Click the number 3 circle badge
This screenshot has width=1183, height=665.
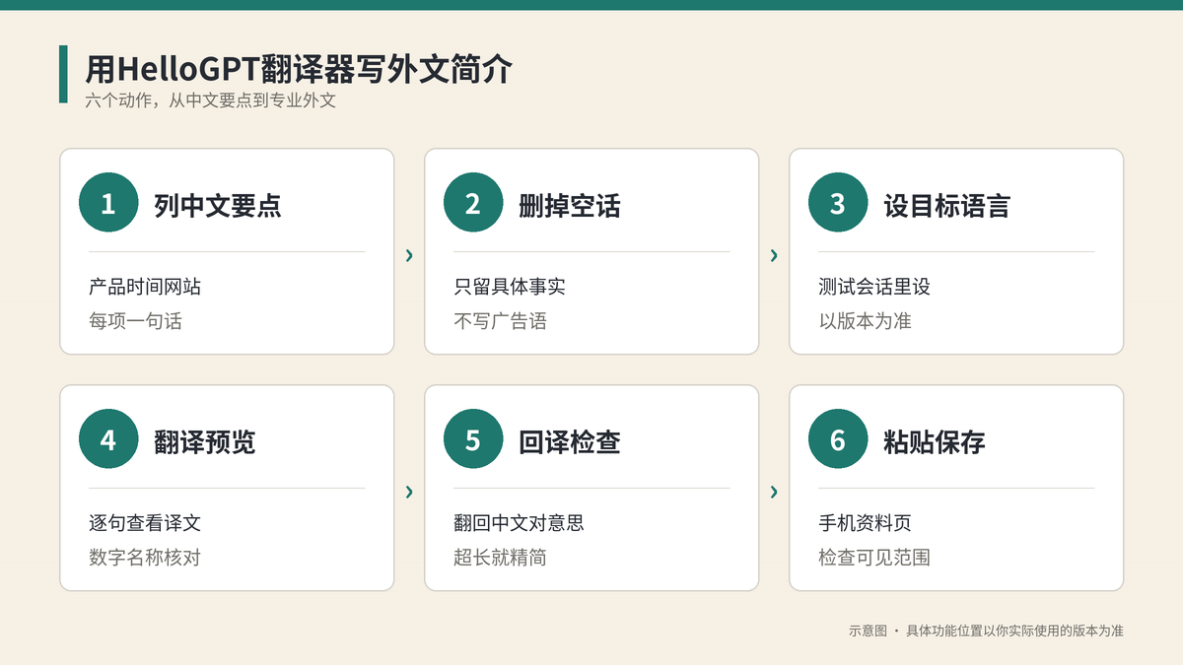[x=838, y=203]
